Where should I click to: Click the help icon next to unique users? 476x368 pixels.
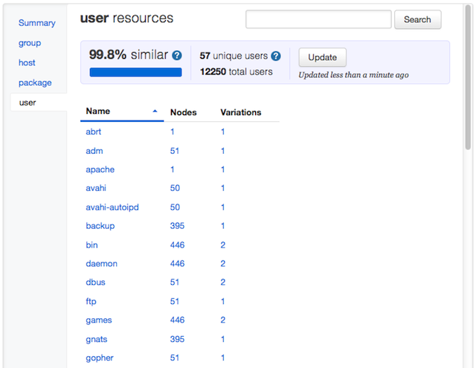[276, 56]
